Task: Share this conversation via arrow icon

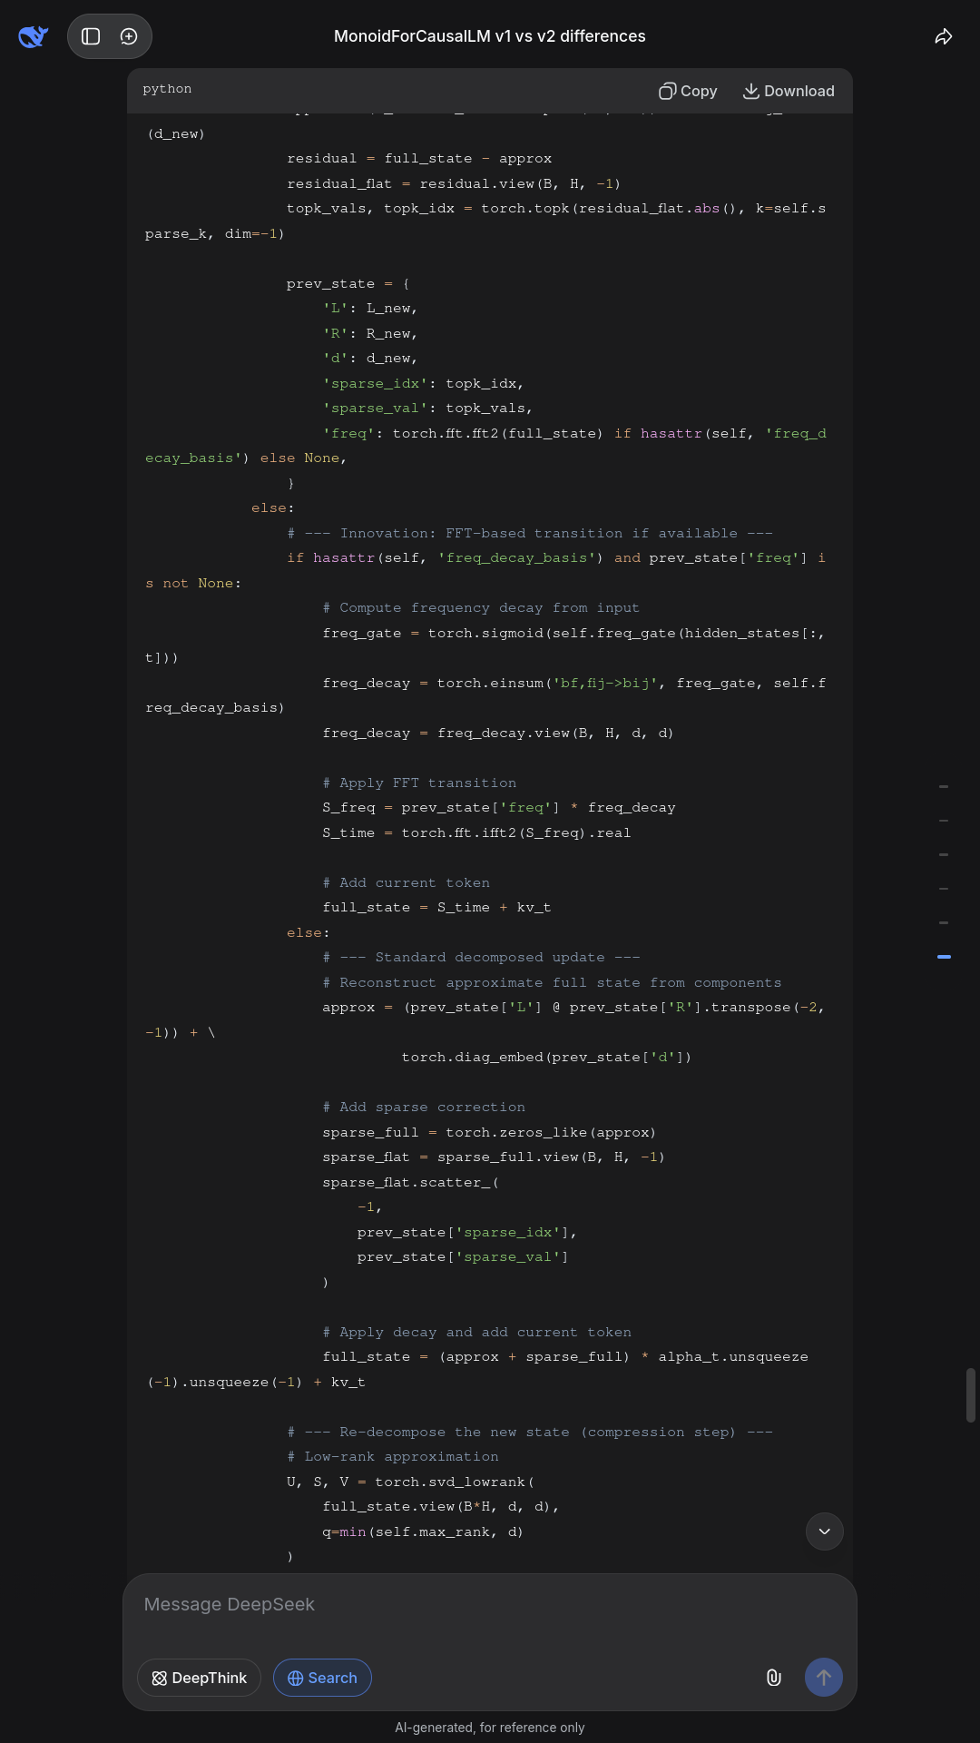Action: point(944,36)
